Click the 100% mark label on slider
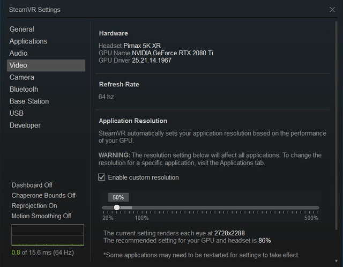343x267 pixels. tap(141, 218)
